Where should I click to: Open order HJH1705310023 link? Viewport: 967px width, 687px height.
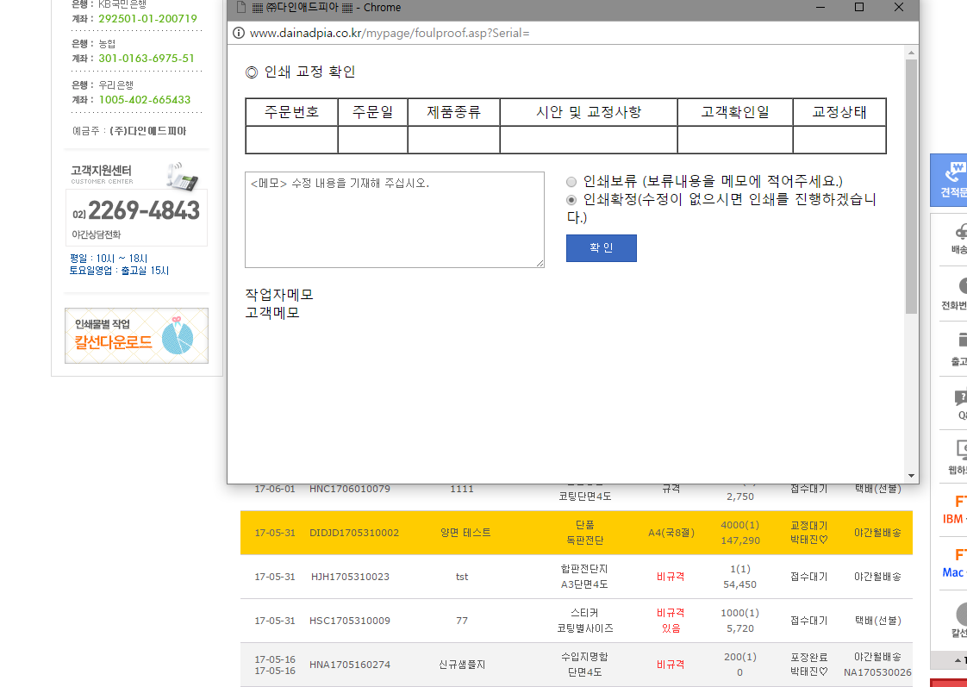point(350,577)
